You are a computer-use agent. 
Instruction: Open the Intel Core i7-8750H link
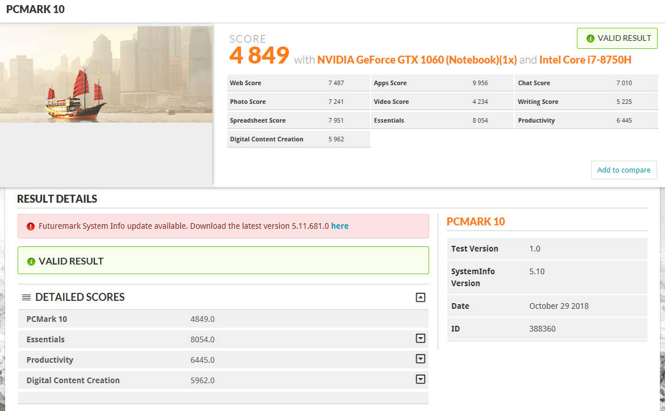click(585, 60)
